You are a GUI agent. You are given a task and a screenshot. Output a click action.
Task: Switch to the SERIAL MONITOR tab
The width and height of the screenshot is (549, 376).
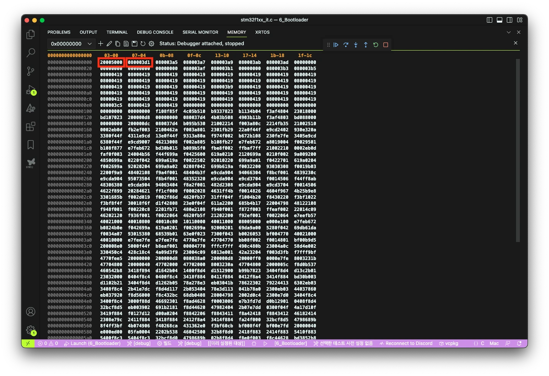pos(200,32)
